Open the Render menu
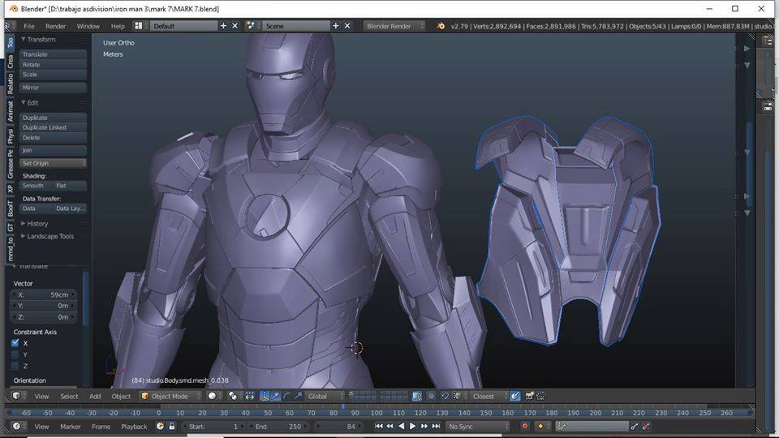 (x=55, y=26)
